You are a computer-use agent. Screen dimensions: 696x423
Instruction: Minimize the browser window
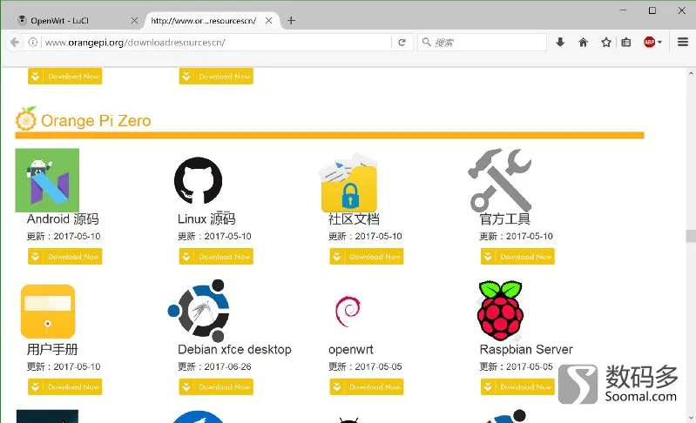623,10
